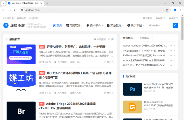Open the DiskGenius orange thumbnail

click(x=133, y=107)
